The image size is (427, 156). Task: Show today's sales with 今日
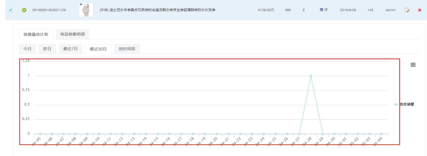click(27, 49)
